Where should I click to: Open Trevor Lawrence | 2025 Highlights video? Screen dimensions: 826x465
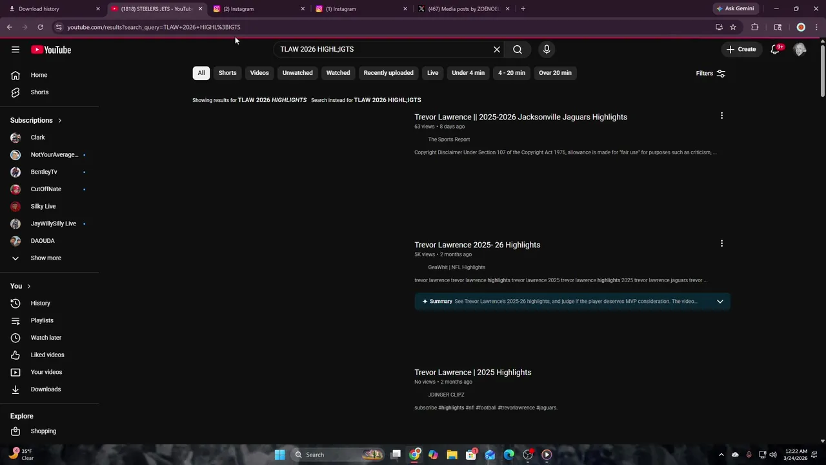pos(472,373)
